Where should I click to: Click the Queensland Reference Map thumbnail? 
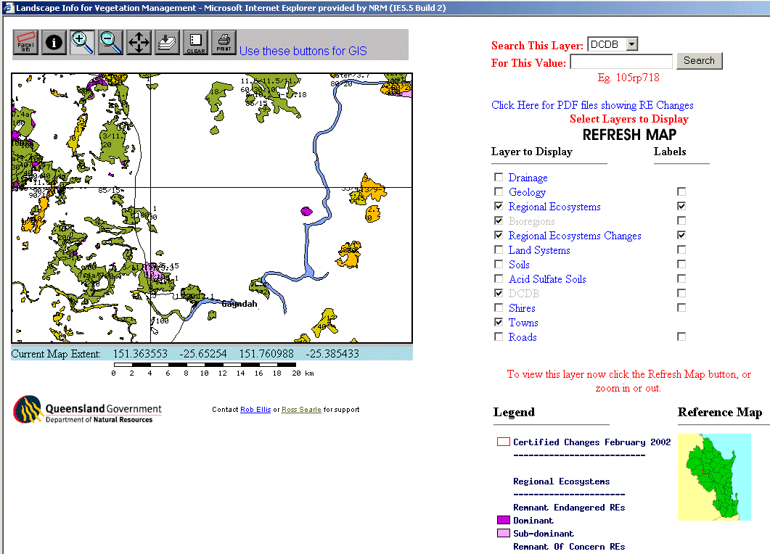[x=714, y=476]
